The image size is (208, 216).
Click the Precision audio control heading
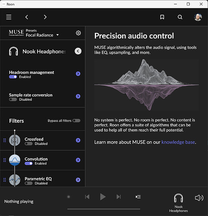point(134,36)
